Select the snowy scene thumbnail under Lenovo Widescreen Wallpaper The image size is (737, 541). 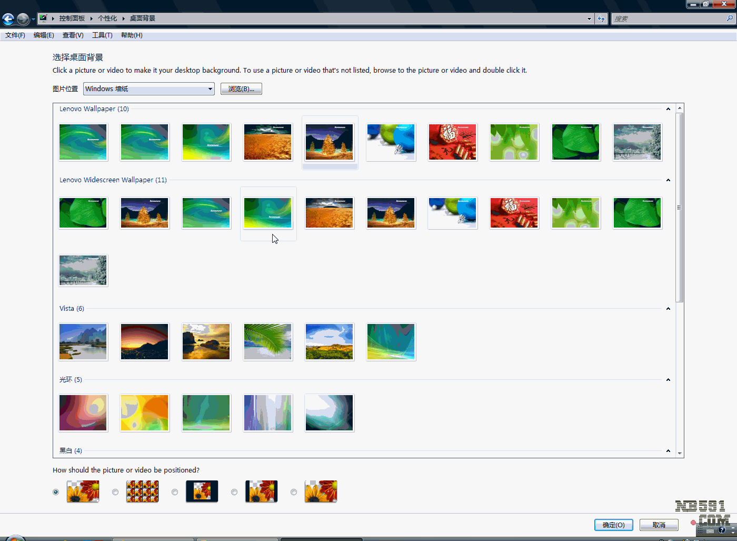[x=83, y=270]
